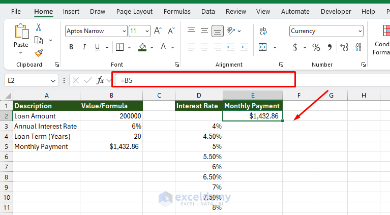Click Merge & Center icon
Image resolution: width=390 pixels, height=215 pixels.
coord(263,47)
